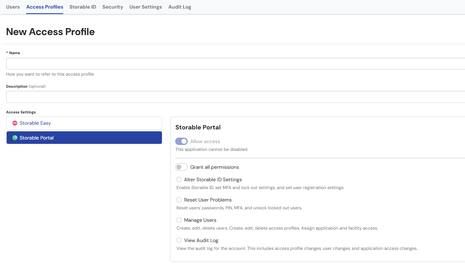The image size is (465, 267).
Task: Go to the Security tab
Action: tap(113, 7)
